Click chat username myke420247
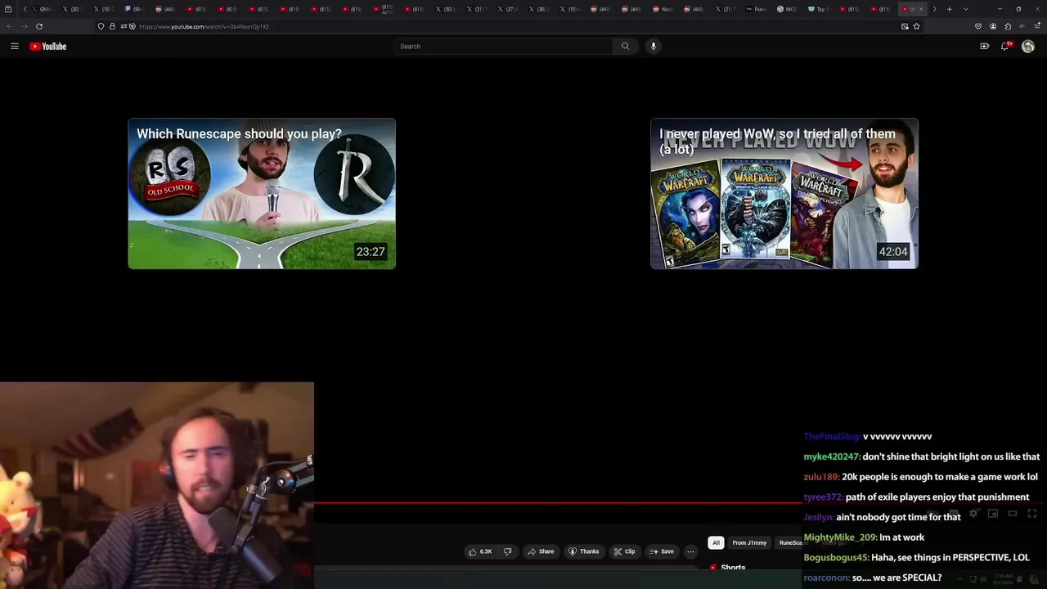This screenshot has width=1047, height=589. [831, 456]
